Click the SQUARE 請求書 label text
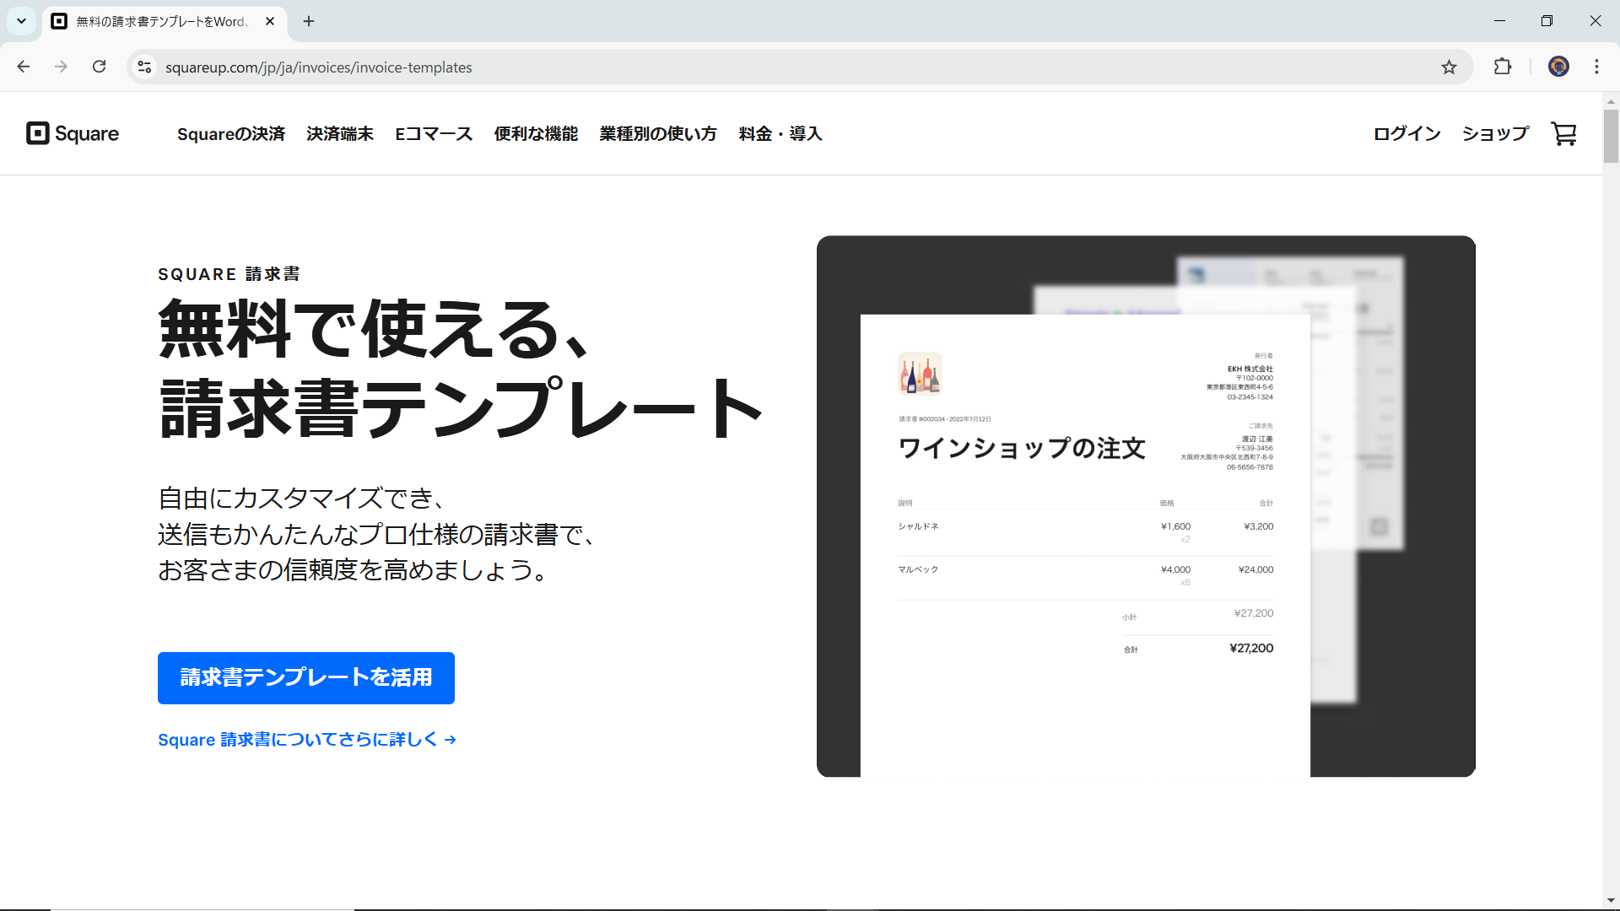1620x911 pixels. [x=229, y=274]
